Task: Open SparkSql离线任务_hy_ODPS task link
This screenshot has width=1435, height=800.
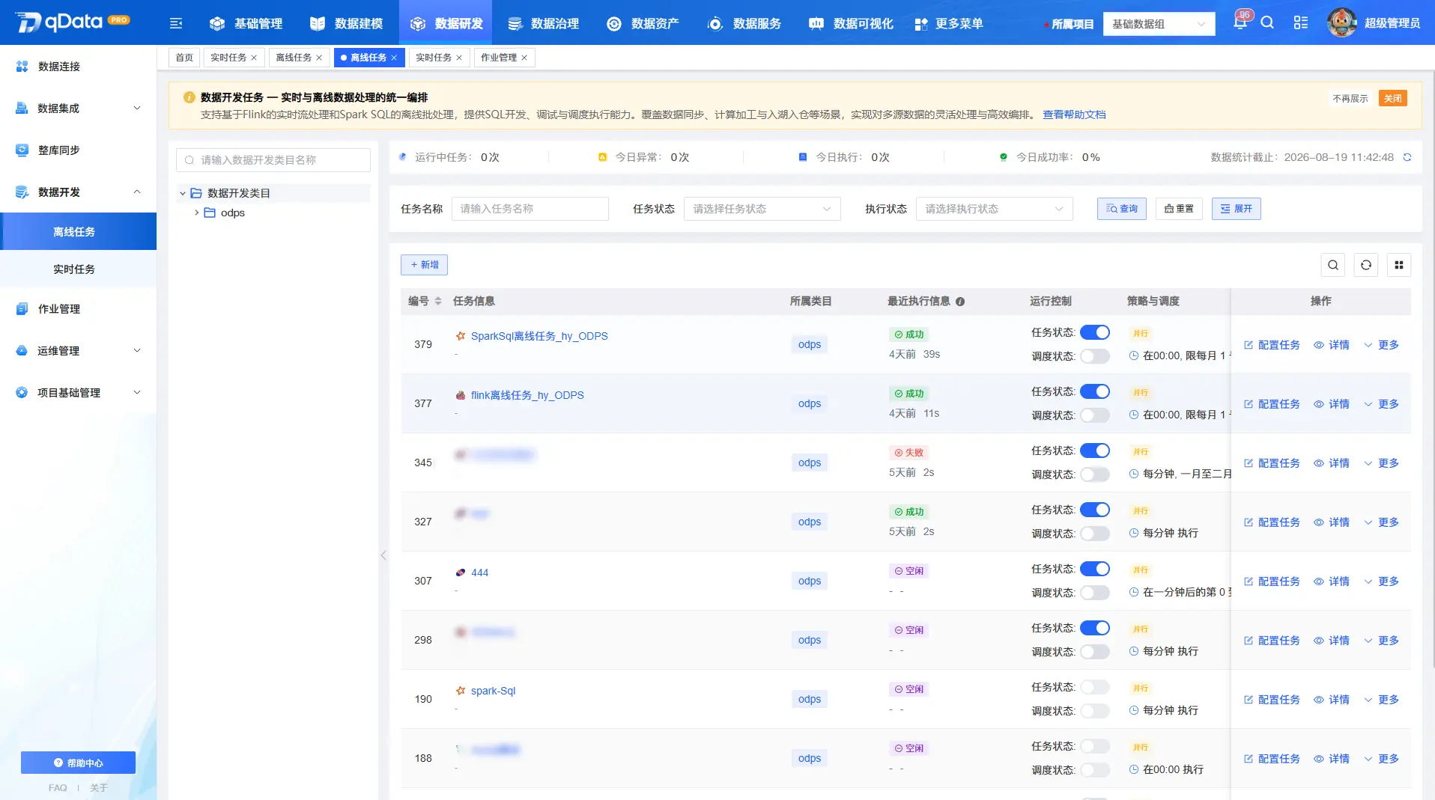Action: tap(538, 336)
